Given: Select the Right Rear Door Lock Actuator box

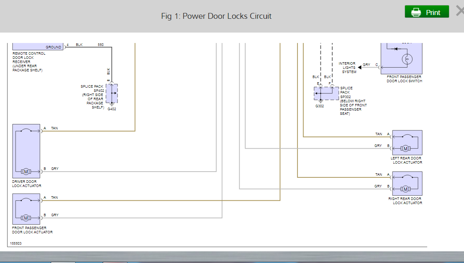Looking at the screenshot, I should pos(407,183).
